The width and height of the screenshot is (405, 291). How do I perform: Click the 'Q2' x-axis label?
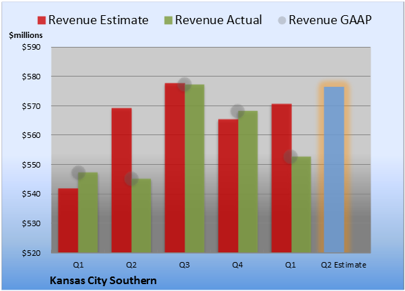click(131, 265)
